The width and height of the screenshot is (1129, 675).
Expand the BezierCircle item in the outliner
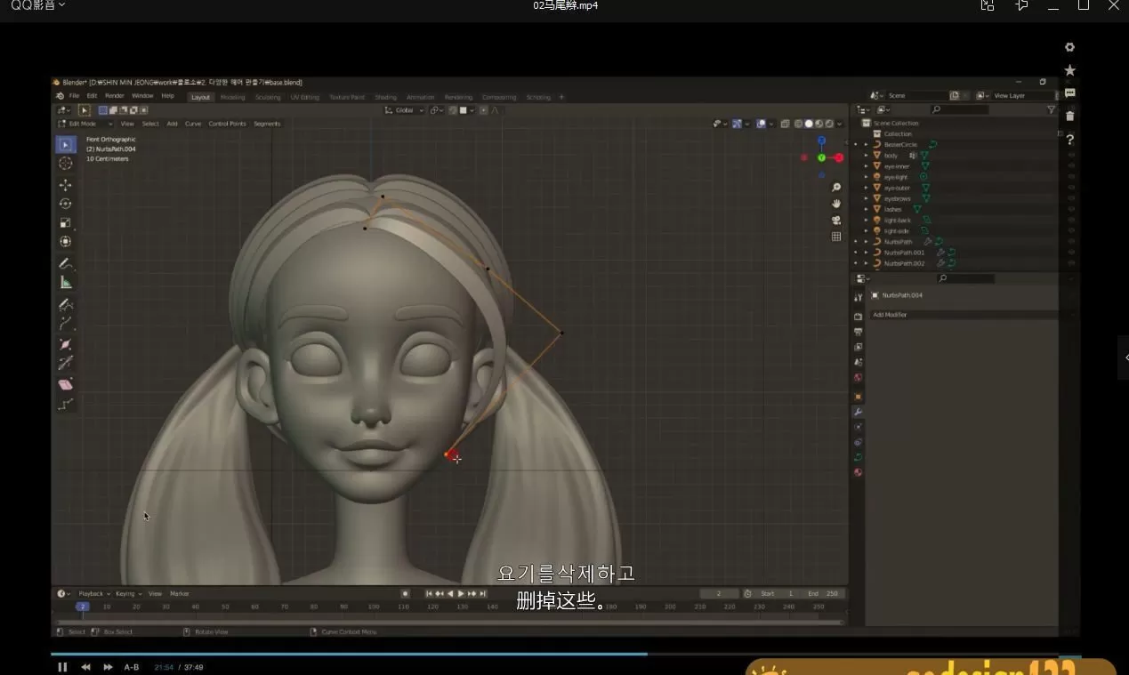(866, 144)
